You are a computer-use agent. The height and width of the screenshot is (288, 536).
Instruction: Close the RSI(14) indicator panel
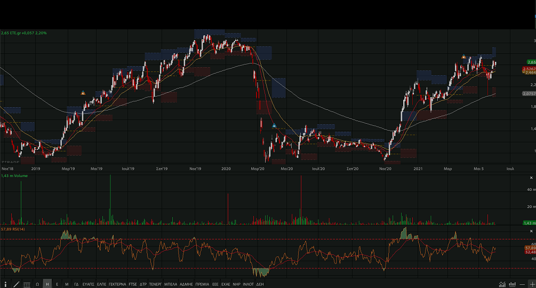[531, 230]
